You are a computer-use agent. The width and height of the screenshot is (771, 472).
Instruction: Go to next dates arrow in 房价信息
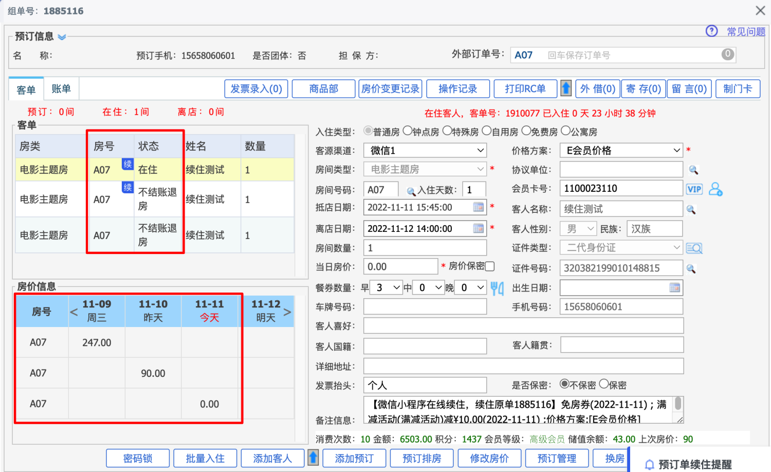point(287,312)
